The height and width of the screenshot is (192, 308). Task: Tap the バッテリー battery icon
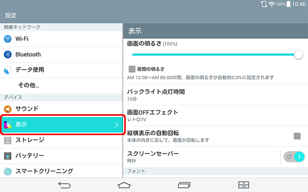click(8, 156)
